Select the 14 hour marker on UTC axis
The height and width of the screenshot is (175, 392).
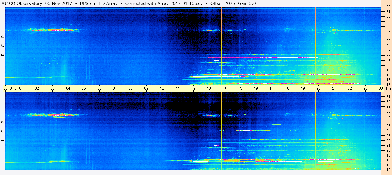click(225, 88)
